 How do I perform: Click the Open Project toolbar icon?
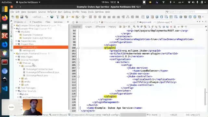[22, 17]
